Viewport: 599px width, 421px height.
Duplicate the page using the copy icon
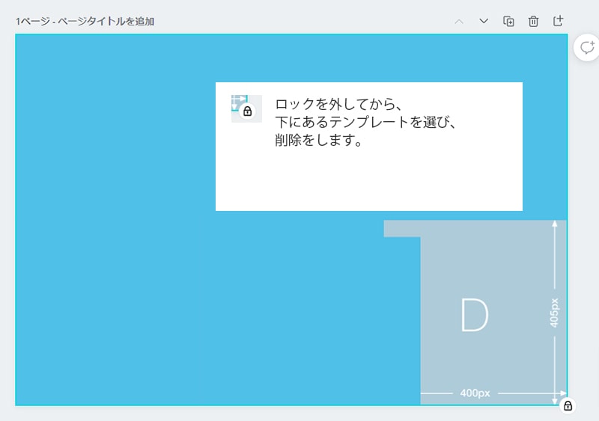point(508,21)
